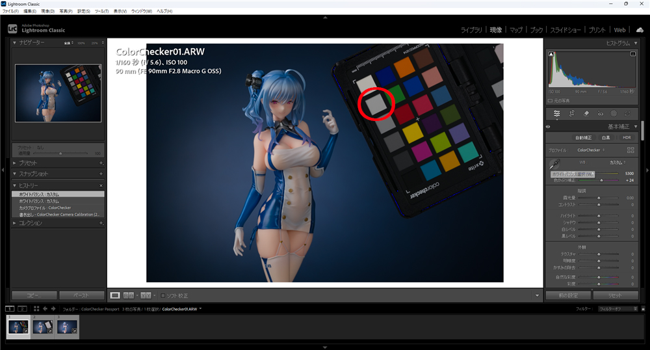
Task: Add a new collection with plus icon
Action: pos(101,223)
